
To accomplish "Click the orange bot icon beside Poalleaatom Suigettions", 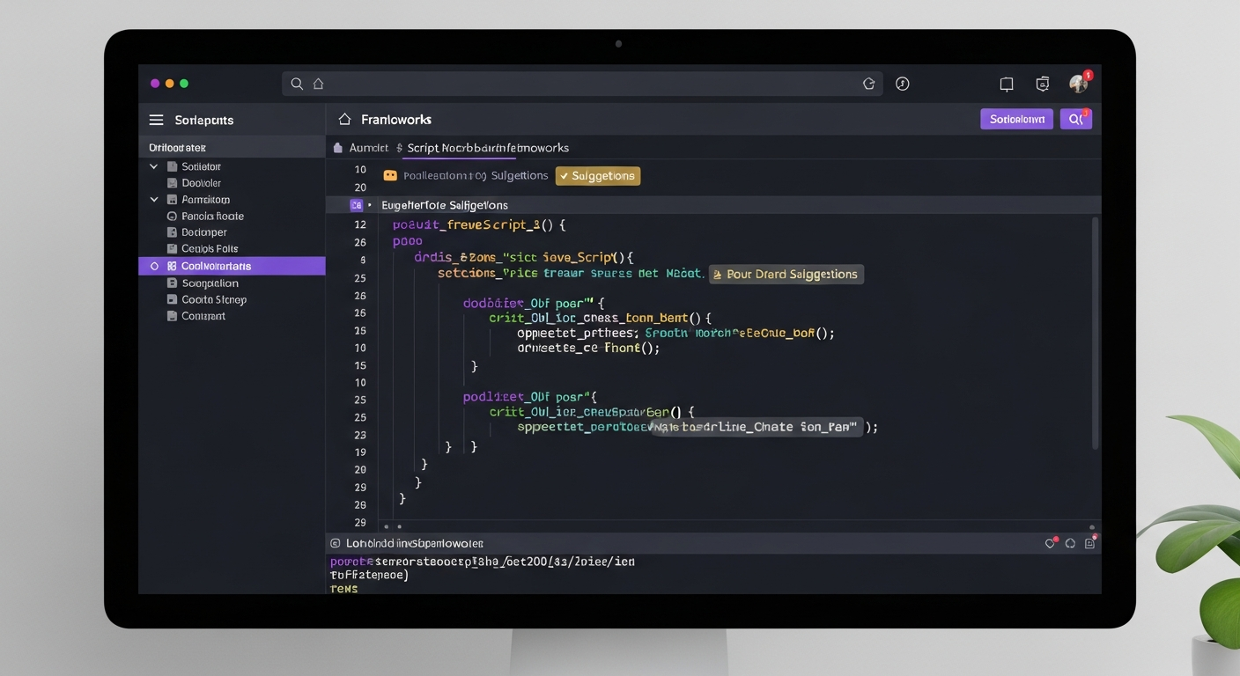I will (x=390, y=176).
